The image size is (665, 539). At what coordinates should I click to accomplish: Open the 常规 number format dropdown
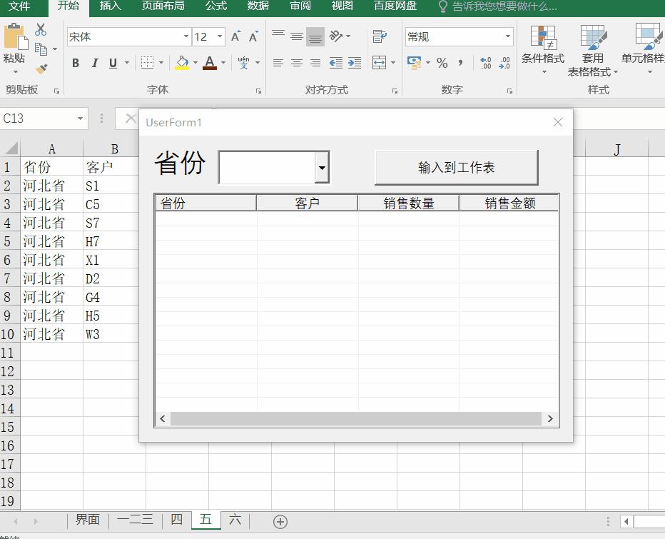[x=509, y=36]
